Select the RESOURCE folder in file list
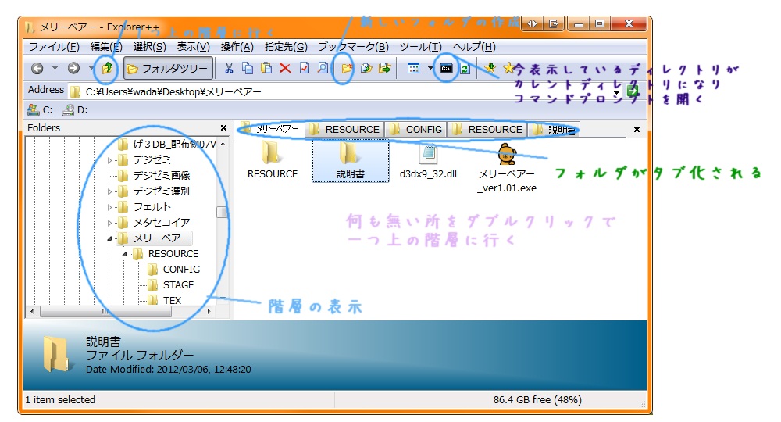 tap(272, 160)
